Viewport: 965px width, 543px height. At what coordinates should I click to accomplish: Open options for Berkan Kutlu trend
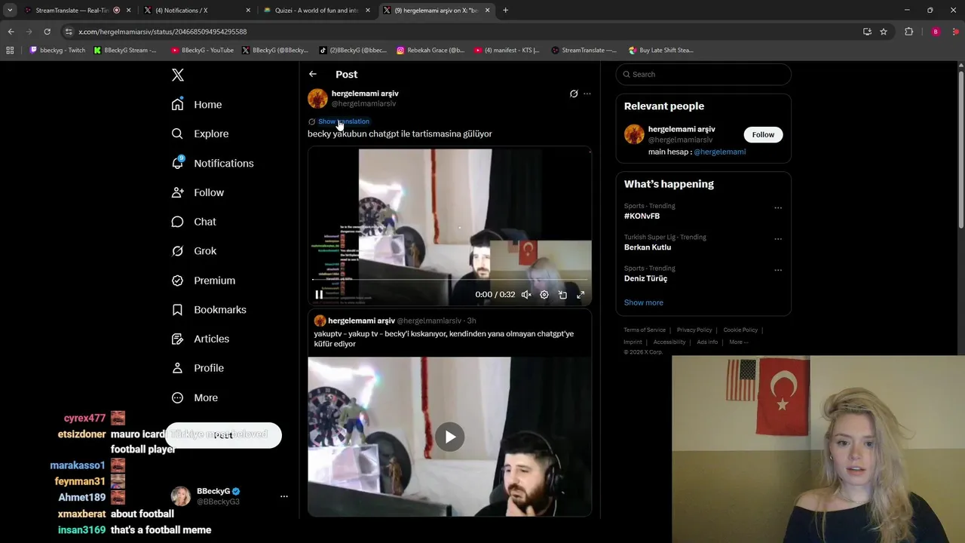click(x=778, y=239)
